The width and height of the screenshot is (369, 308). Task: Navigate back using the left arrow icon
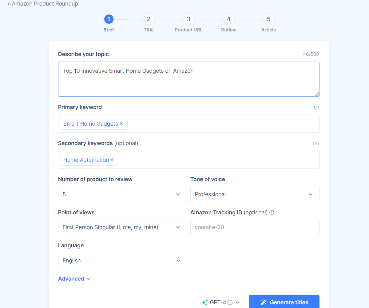[9, 4]
